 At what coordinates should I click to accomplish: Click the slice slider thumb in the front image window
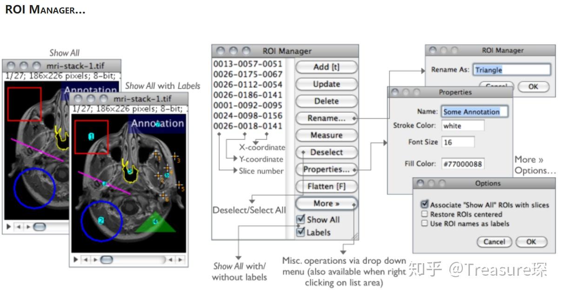point(107,260)
